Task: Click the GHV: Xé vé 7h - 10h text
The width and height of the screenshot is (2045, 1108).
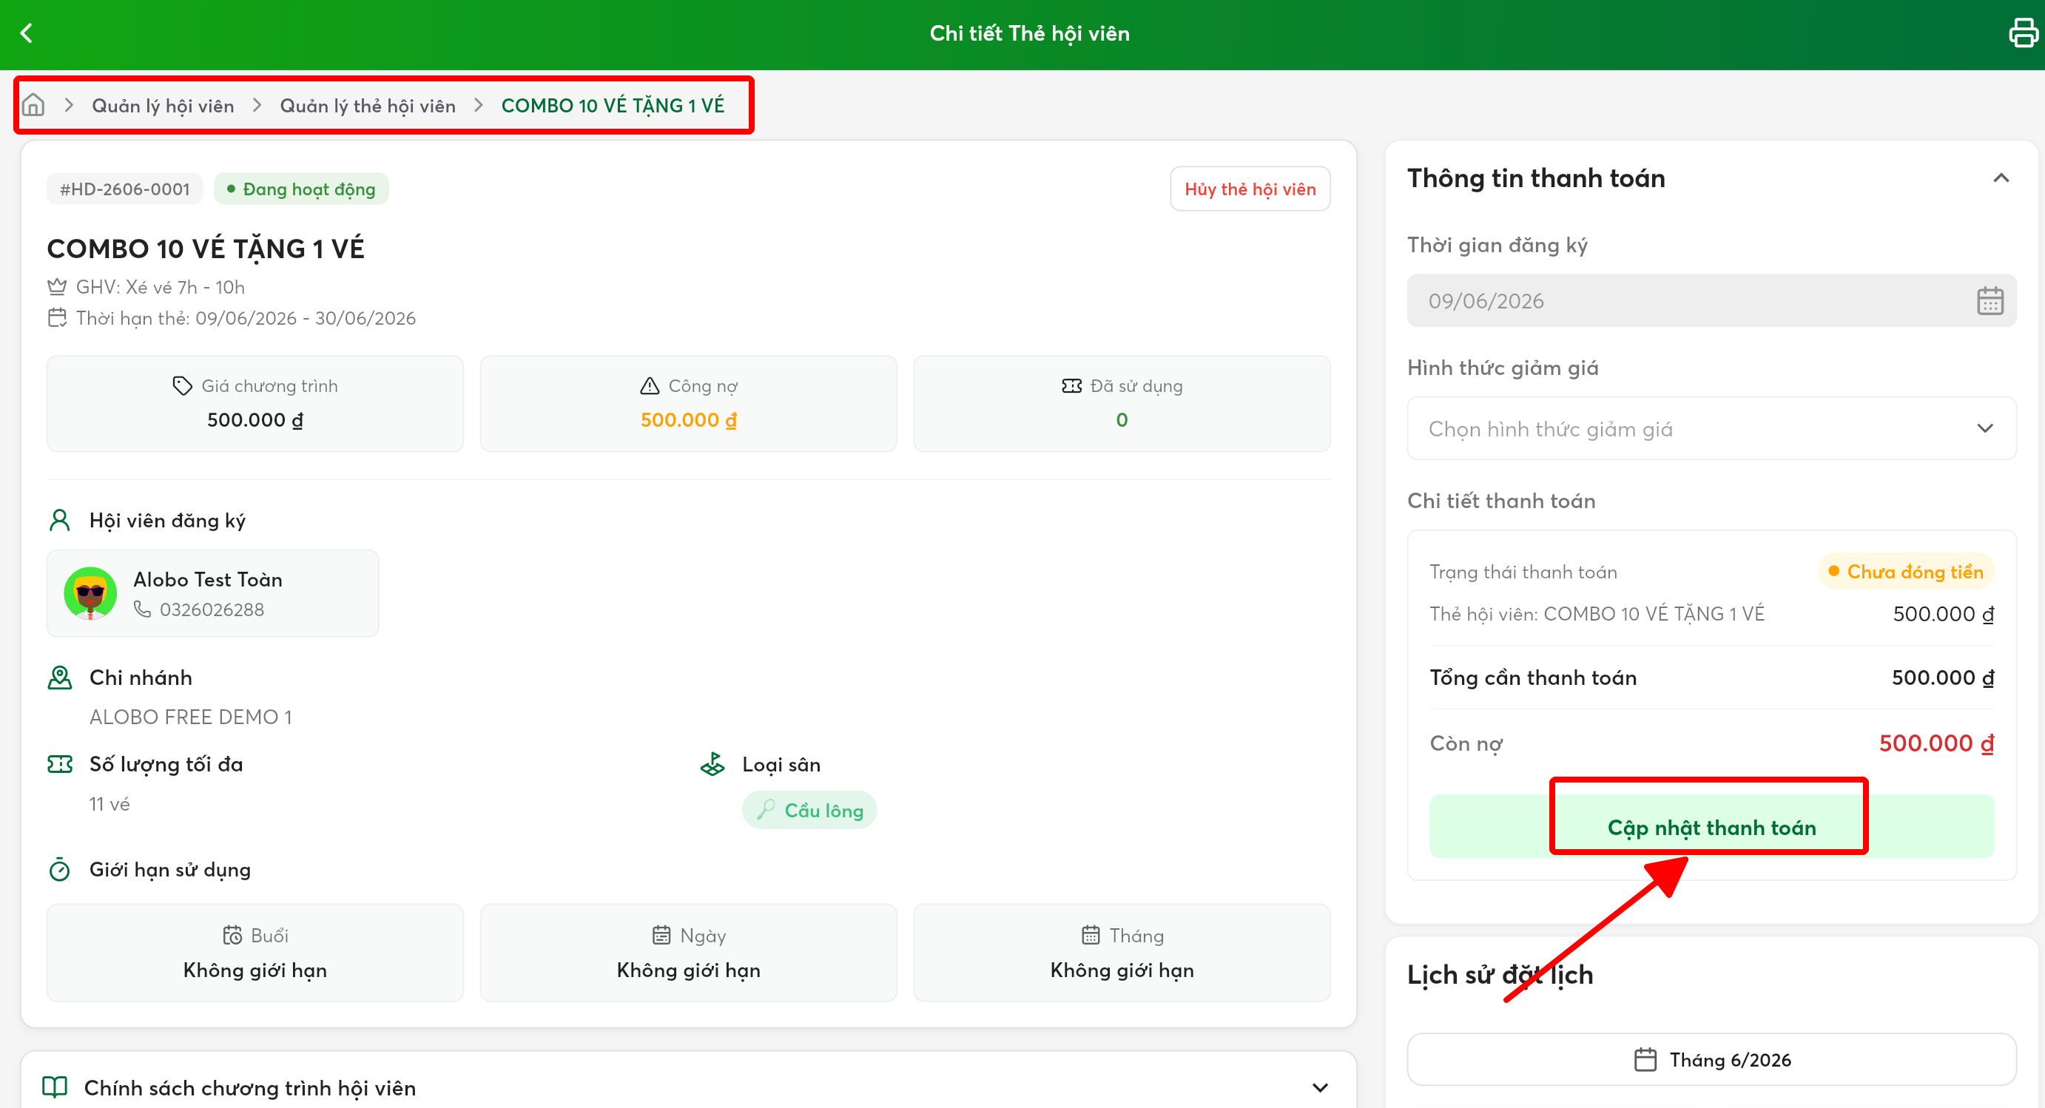Action: pyautogui.click(x=160, y=286)
